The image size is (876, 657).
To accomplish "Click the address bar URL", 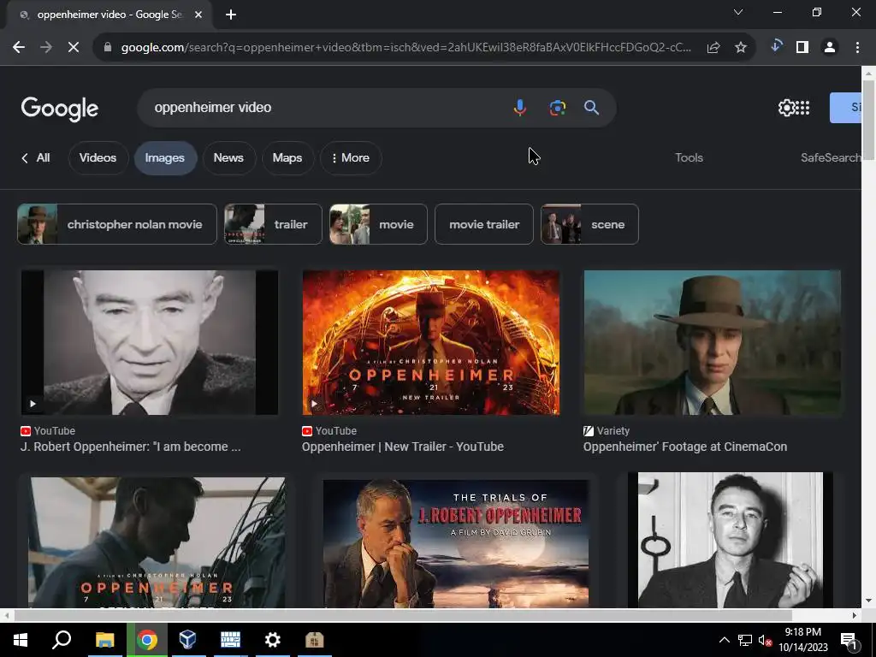I will (406, 48).
